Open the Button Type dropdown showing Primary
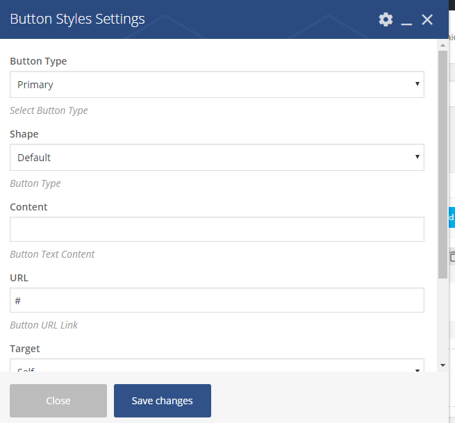Viewport: 455px width, 423px height. [217, 85]
